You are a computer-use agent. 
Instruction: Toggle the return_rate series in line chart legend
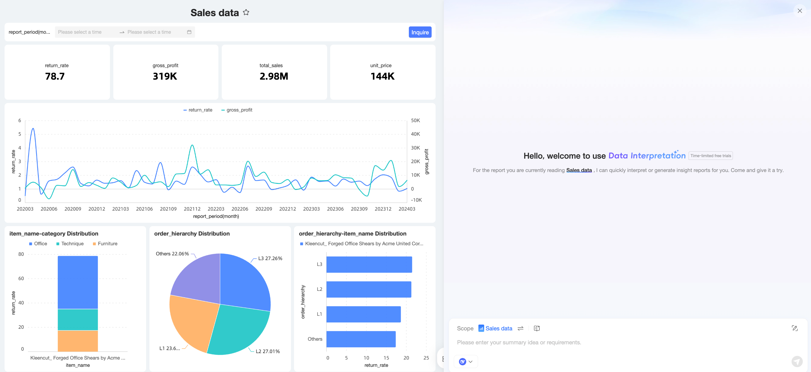(198, 110)
